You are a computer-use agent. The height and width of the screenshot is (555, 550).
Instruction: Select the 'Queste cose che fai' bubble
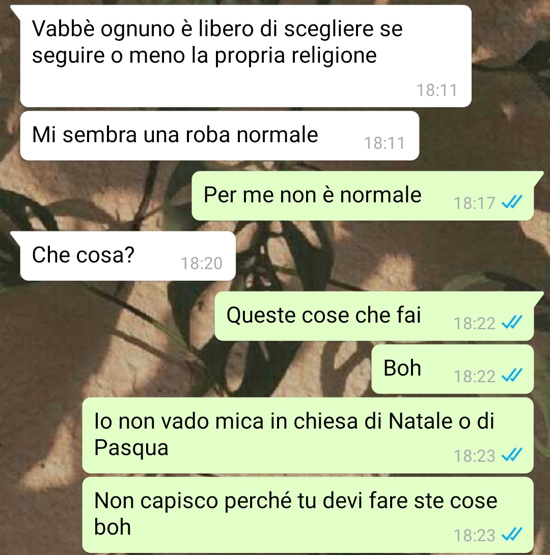click(x=374, y=316)
